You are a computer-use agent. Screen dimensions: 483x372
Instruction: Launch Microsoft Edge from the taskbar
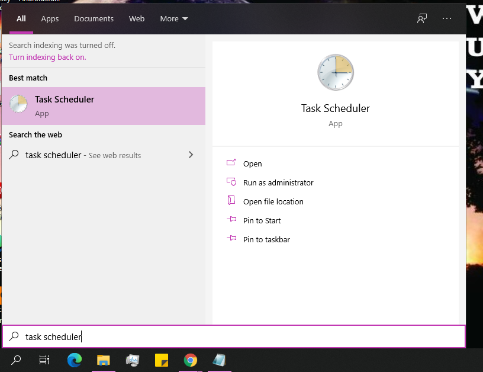pyautogui.click(x=74, y=360)
